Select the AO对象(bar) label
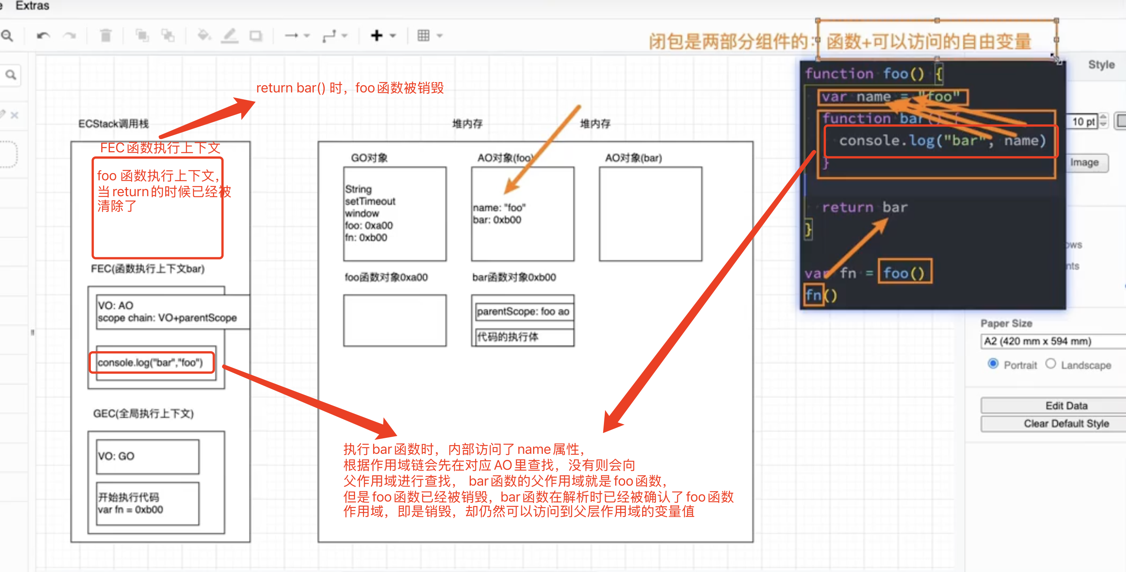The image size is (1126, 572). tap(633, 158)
